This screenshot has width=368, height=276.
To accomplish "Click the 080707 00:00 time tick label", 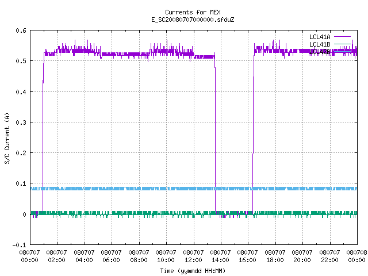I will 29,256.
